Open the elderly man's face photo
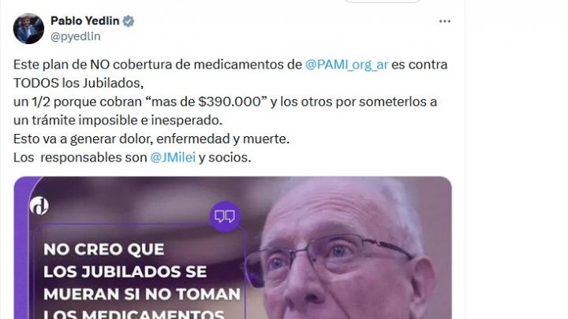 coord(348,250)
